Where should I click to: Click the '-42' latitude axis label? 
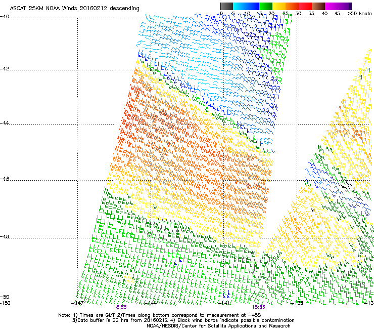5,68
